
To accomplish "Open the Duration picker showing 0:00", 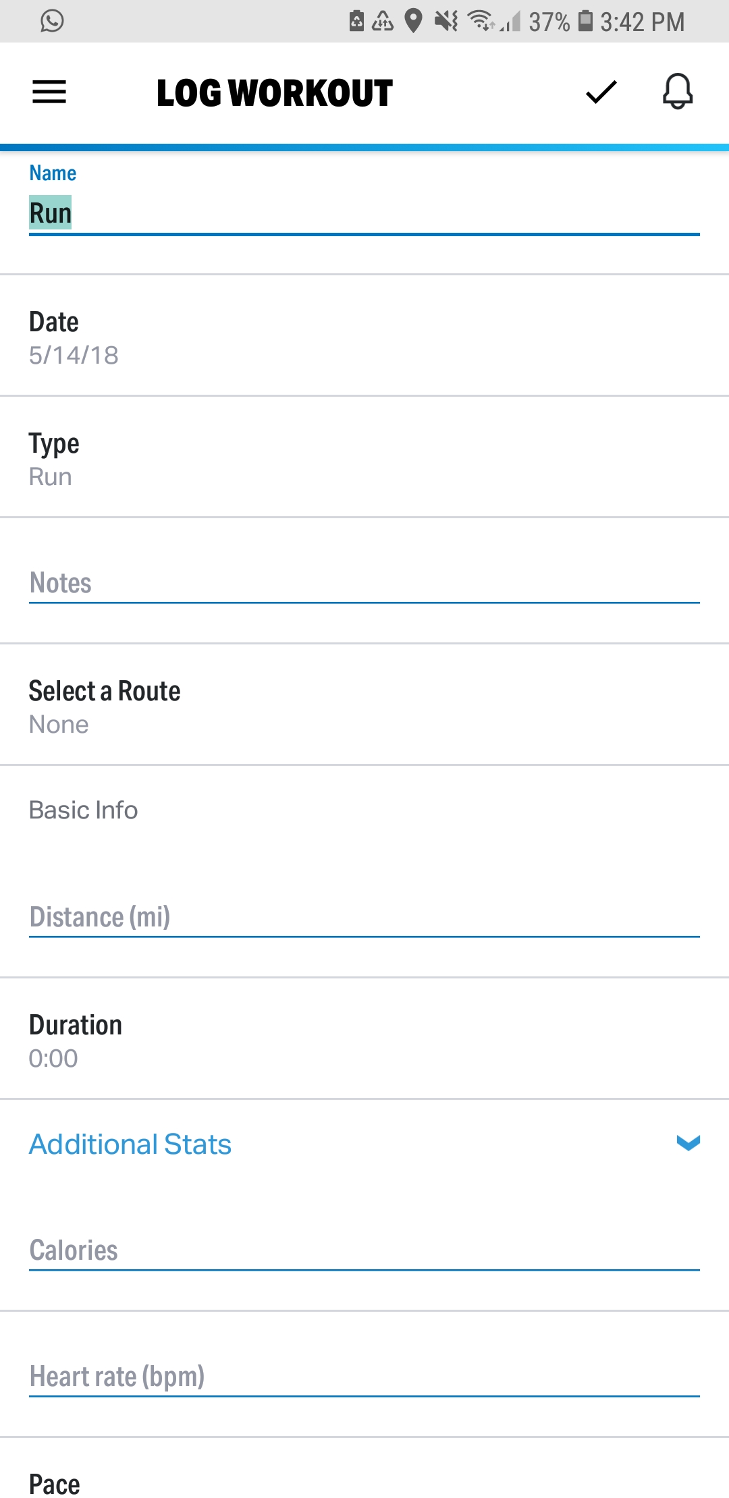I will click(x=364, y=1039).
